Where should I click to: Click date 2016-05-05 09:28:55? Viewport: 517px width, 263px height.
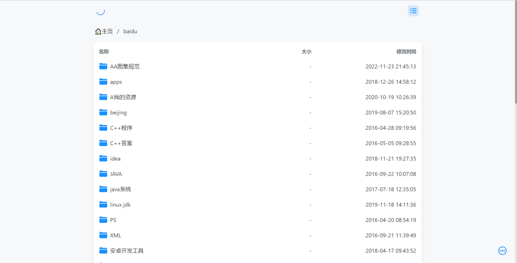391,143
